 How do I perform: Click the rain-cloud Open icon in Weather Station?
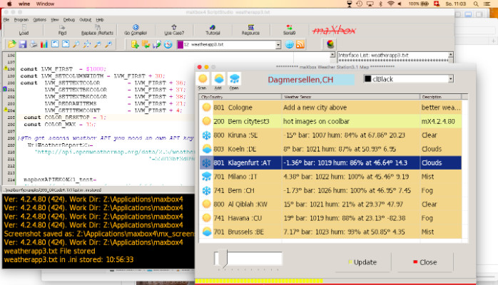tap(235, 79)
